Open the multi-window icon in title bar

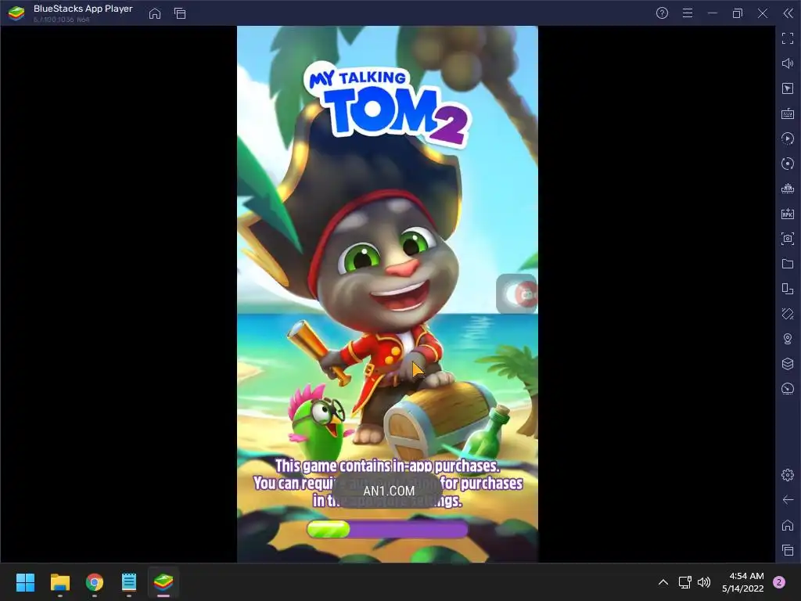point(180,13)
